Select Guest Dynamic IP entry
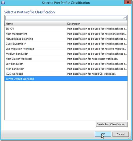Screen dimensions: 133x141 66,44
